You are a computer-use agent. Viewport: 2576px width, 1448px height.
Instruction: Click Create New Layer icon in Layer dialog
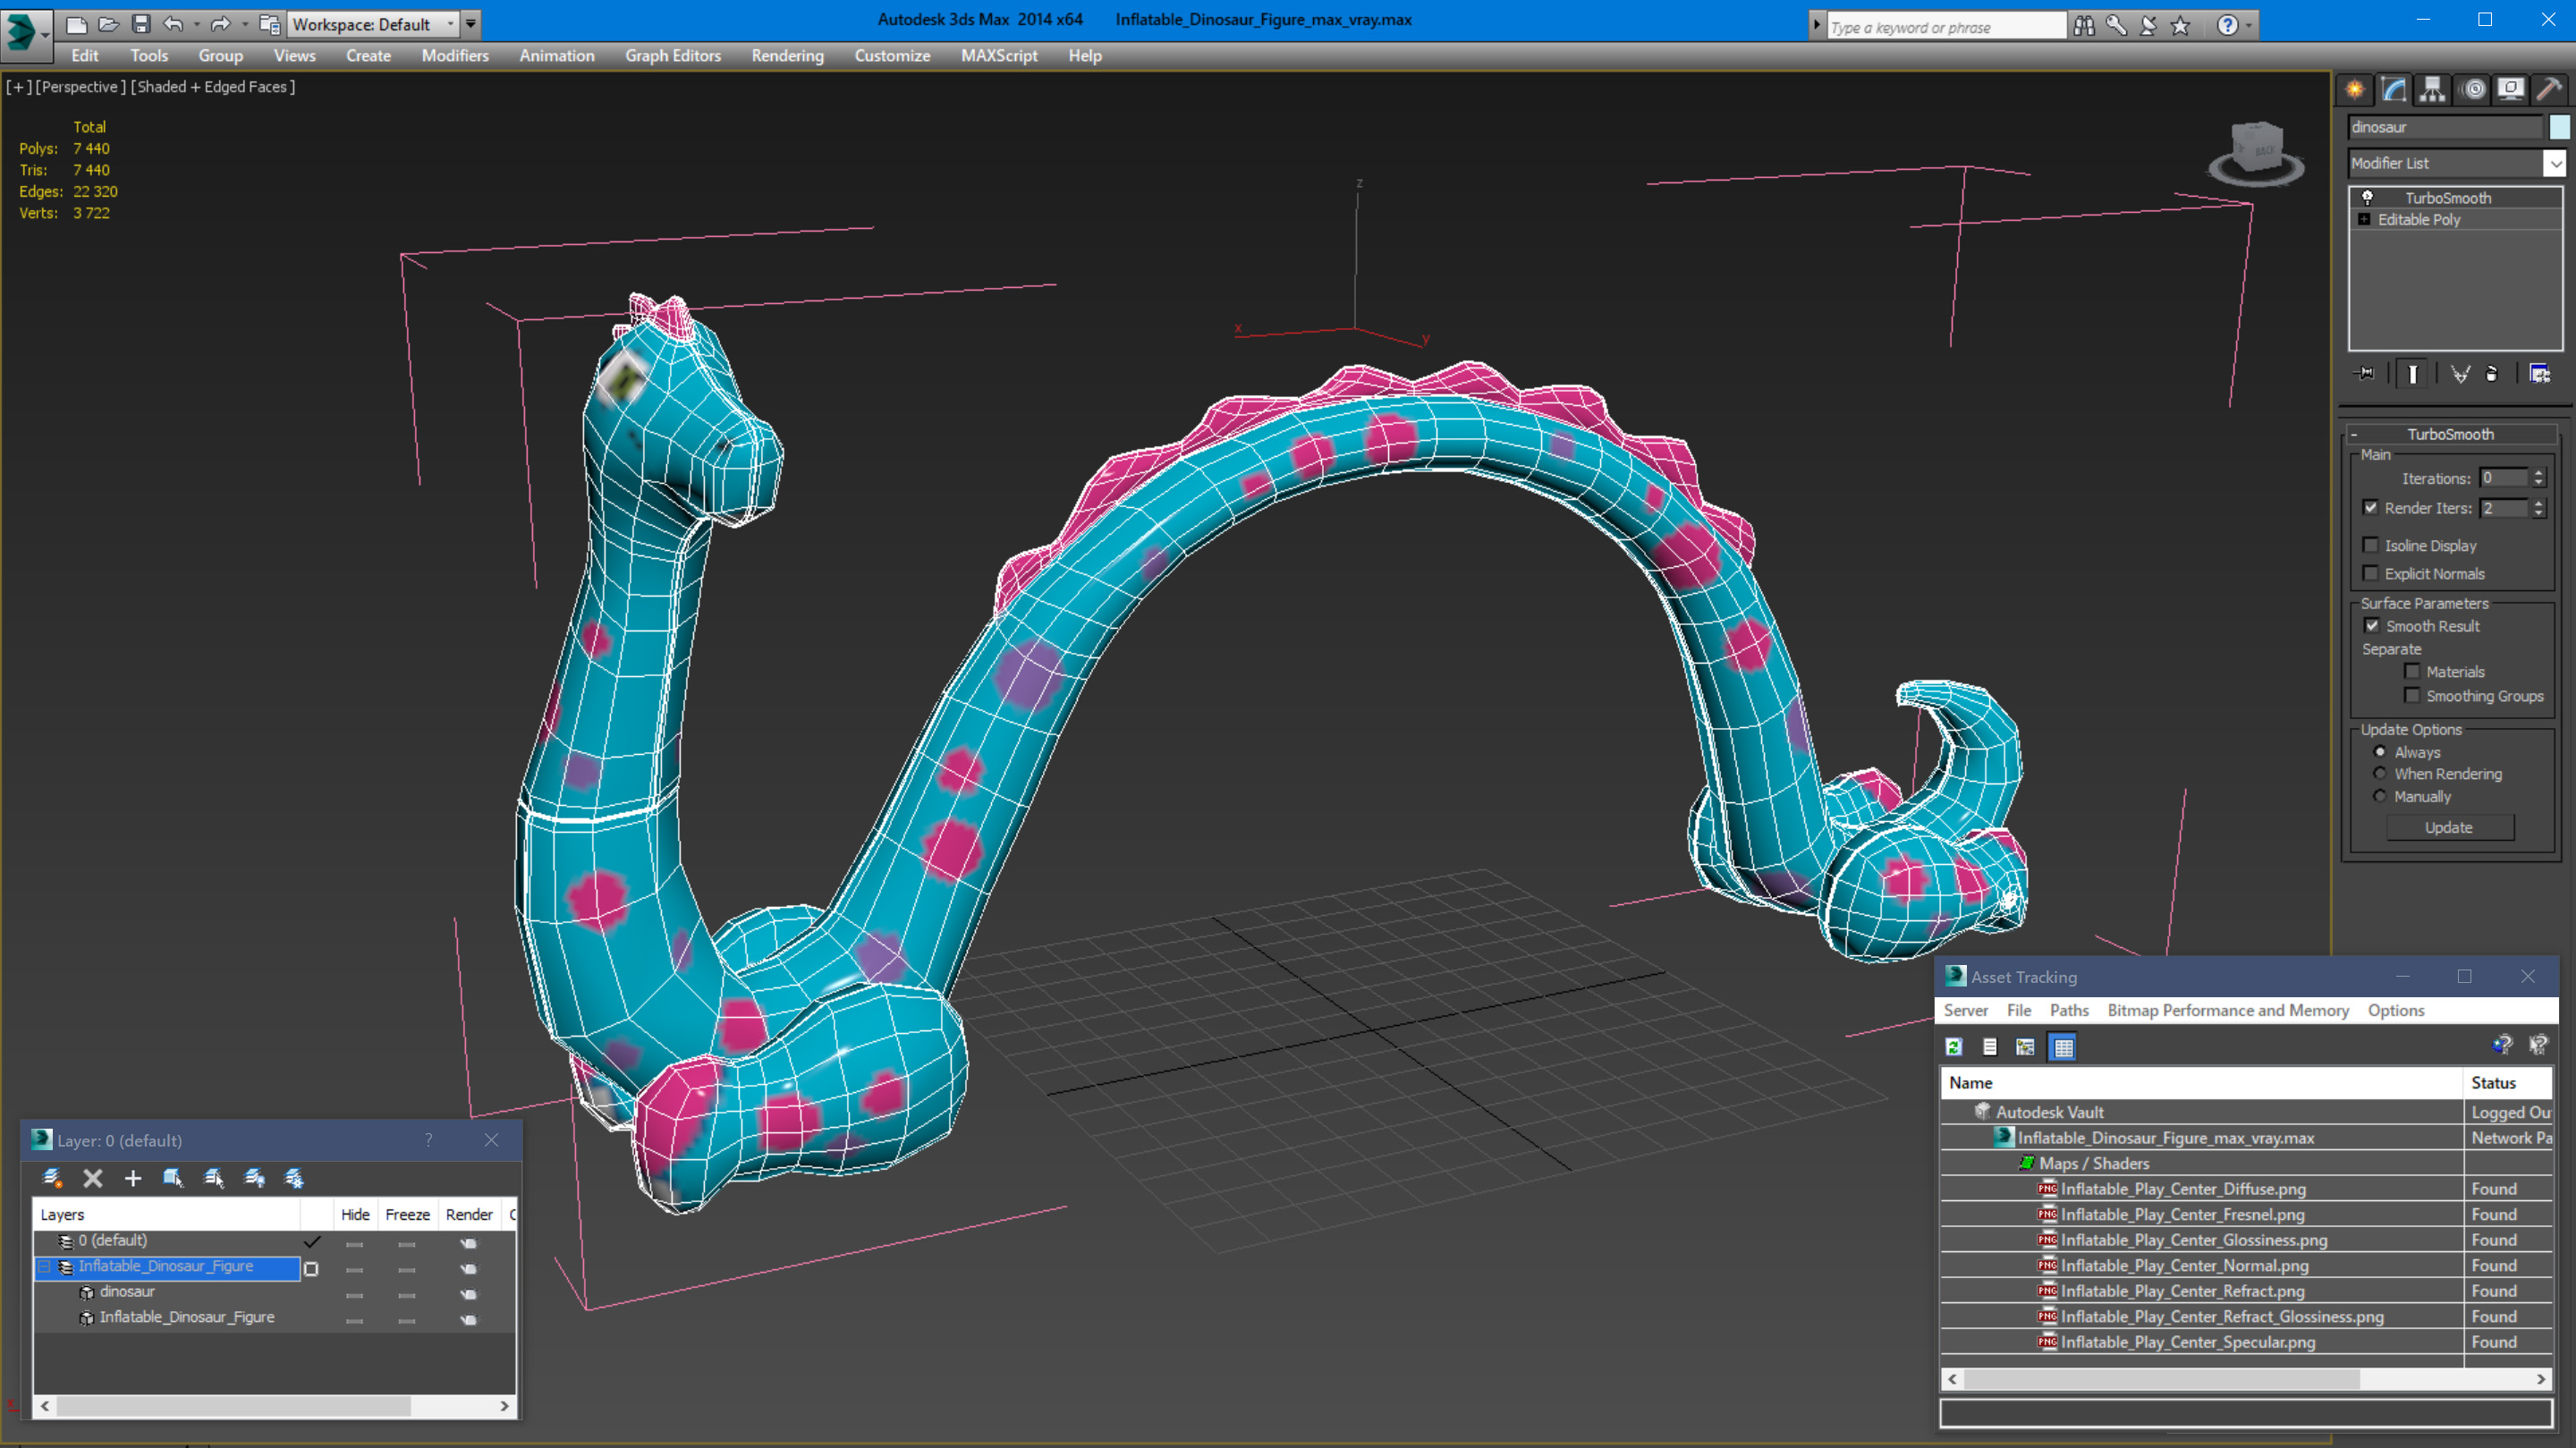[x=52, y=1178]
